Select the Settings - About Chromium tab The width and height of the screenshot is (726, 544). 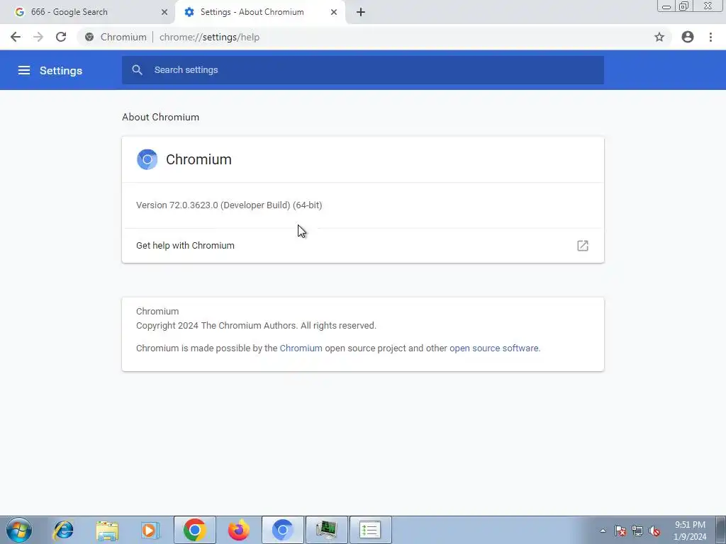tap(261, 12)
